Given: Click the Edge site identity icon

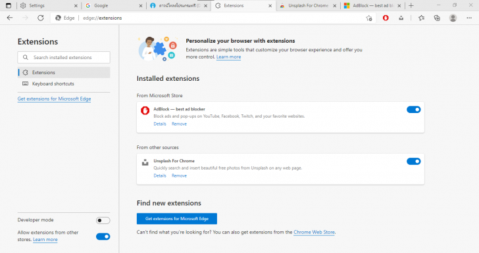Looking at the screenshot, I should 58,18.
